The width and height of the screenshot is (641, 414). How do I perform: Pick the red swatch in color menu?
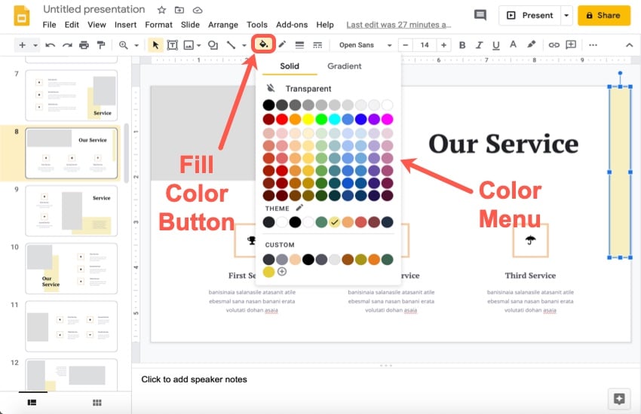click(x=282, y=119)
